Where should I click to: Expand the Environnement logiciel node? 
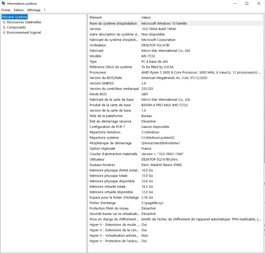[4, 33]
